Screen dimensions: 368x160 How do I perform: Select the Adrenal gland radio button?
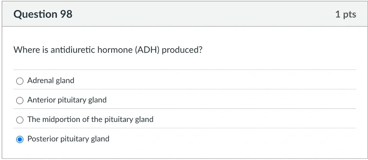[20, 81]
